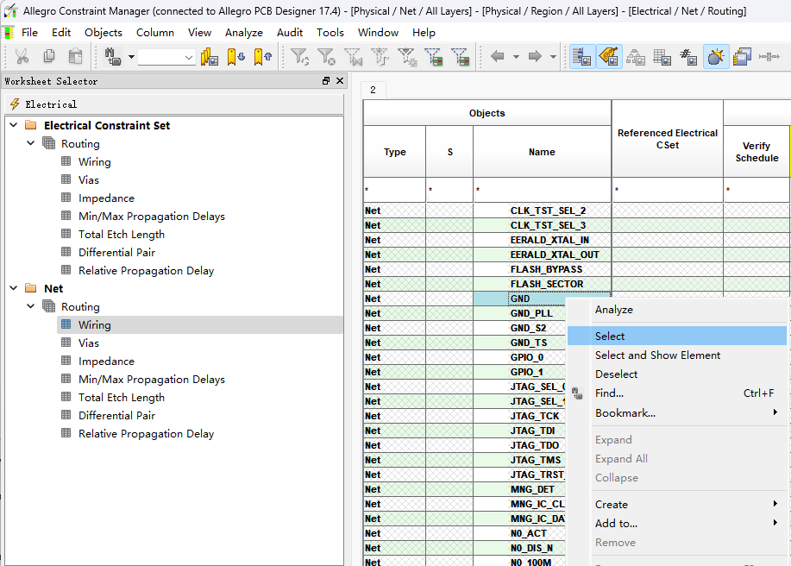
Task: Click the Name column header
Action: coord(542,152)
